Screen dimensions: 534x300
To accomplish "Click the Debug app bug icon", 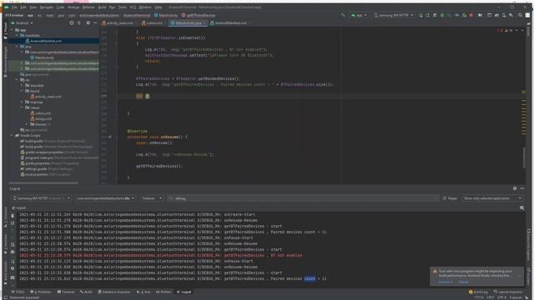I will click(442, 15).
